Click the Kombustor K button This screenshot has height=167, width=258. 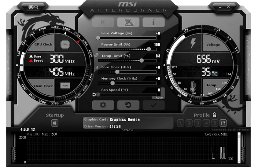pyautogui.click(x=103, y=22)
